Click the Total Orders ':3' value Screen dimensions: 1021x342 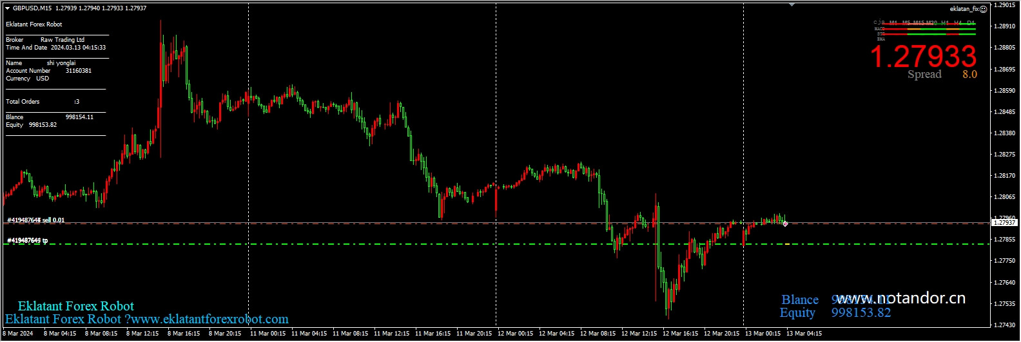click(77, 102)
